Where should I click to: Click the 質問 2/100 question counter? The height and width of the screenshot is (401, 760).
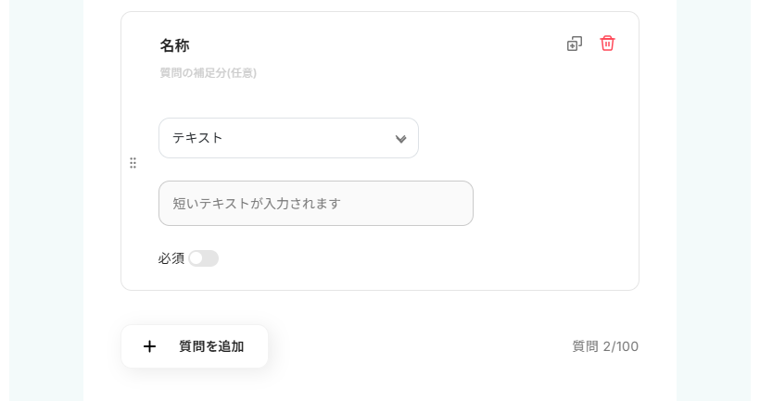605,346
